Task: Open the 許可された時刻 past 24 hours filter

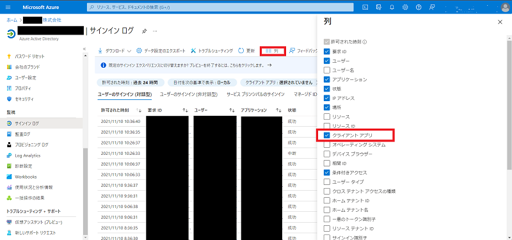Action: coord(131,83)
